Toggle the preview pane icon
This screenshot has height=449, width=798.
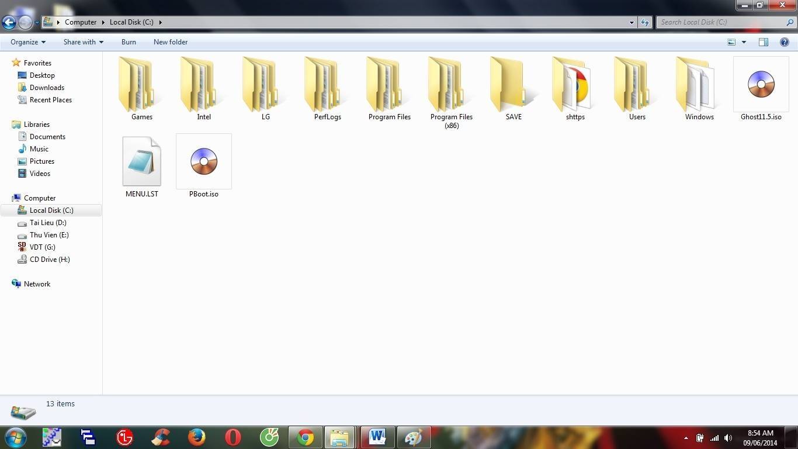tap(763, 42)
